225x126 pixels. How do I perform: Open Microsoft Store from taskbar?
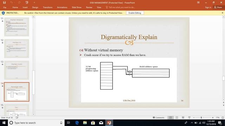(93, 123)
